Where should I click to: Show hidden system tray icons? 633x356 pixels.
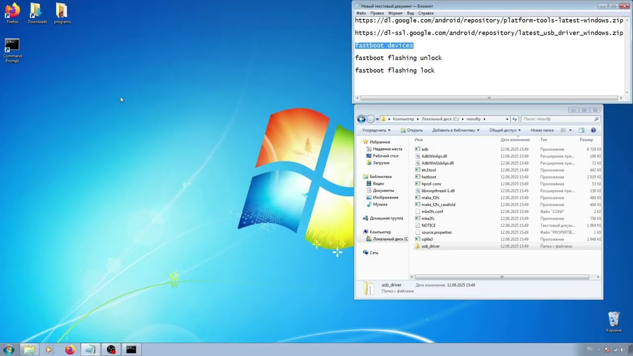[x=600, y=350]
